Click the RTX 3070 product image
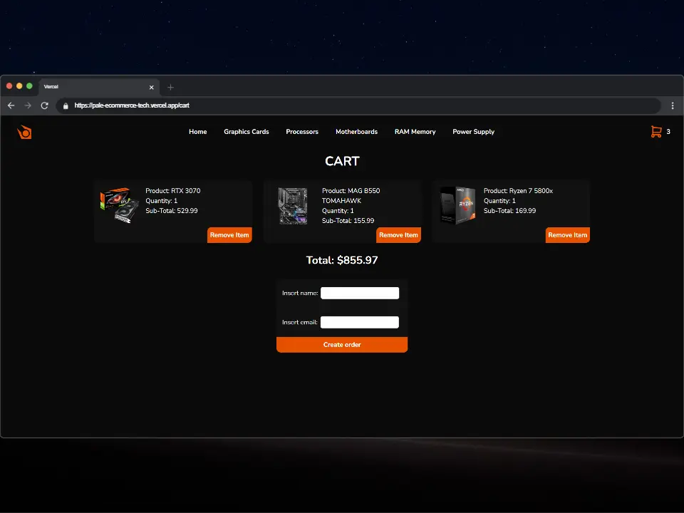 pos(120,205)
